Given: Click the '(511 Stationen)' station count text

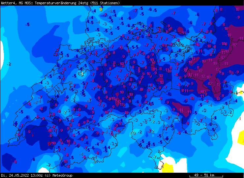Looking at the screenshot, I should [105, 3].
